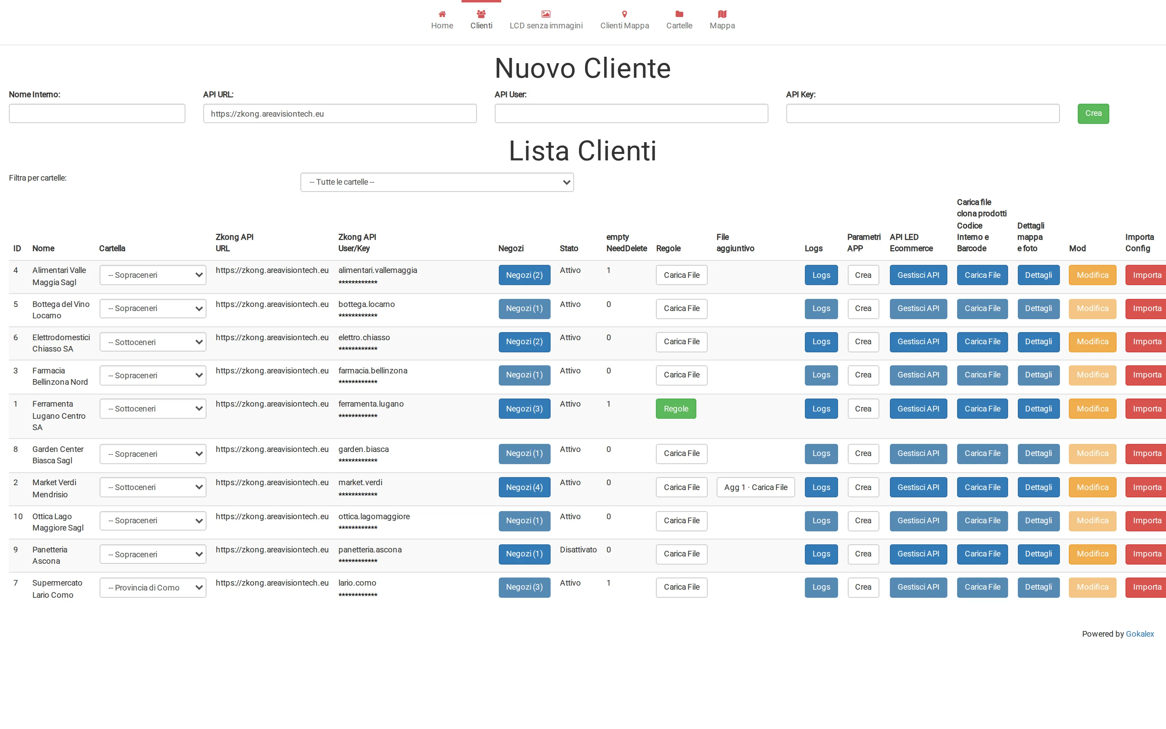Open Cartella dropdown for Alimentari Valle Maggia

pyautogui.click(x=153, y=275)
